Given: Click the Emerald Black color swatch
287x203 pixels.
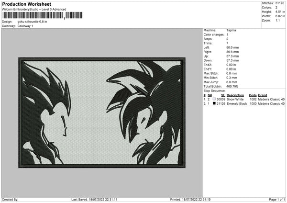Looking at the screenshot, I should click(x=214, y=103).
